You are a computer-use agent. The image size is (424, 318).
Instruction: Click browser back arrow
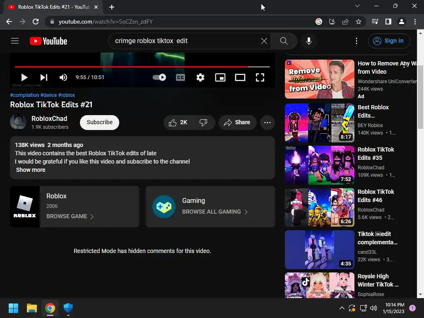(x=9, y=22)
